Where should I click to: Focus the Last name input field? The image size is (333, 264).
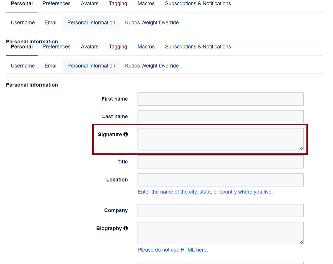tap(220, 117)
